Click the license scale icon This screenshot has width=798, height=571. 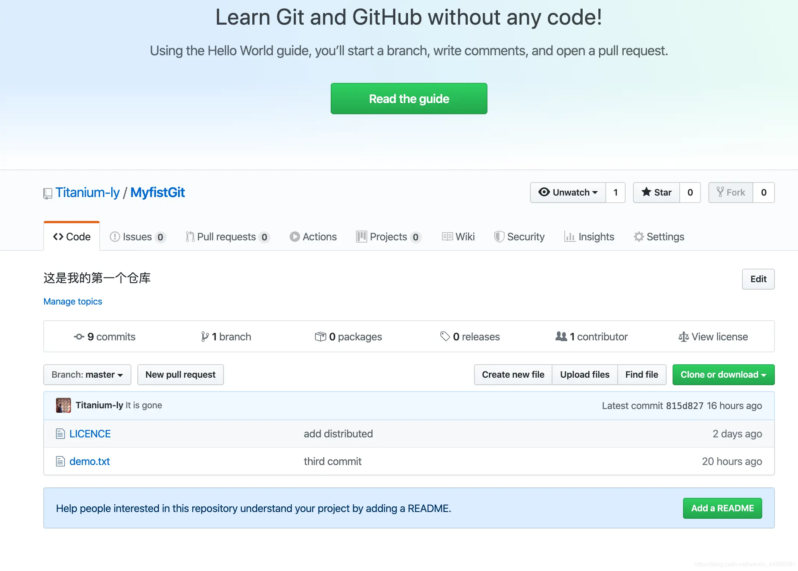point(683,337)
